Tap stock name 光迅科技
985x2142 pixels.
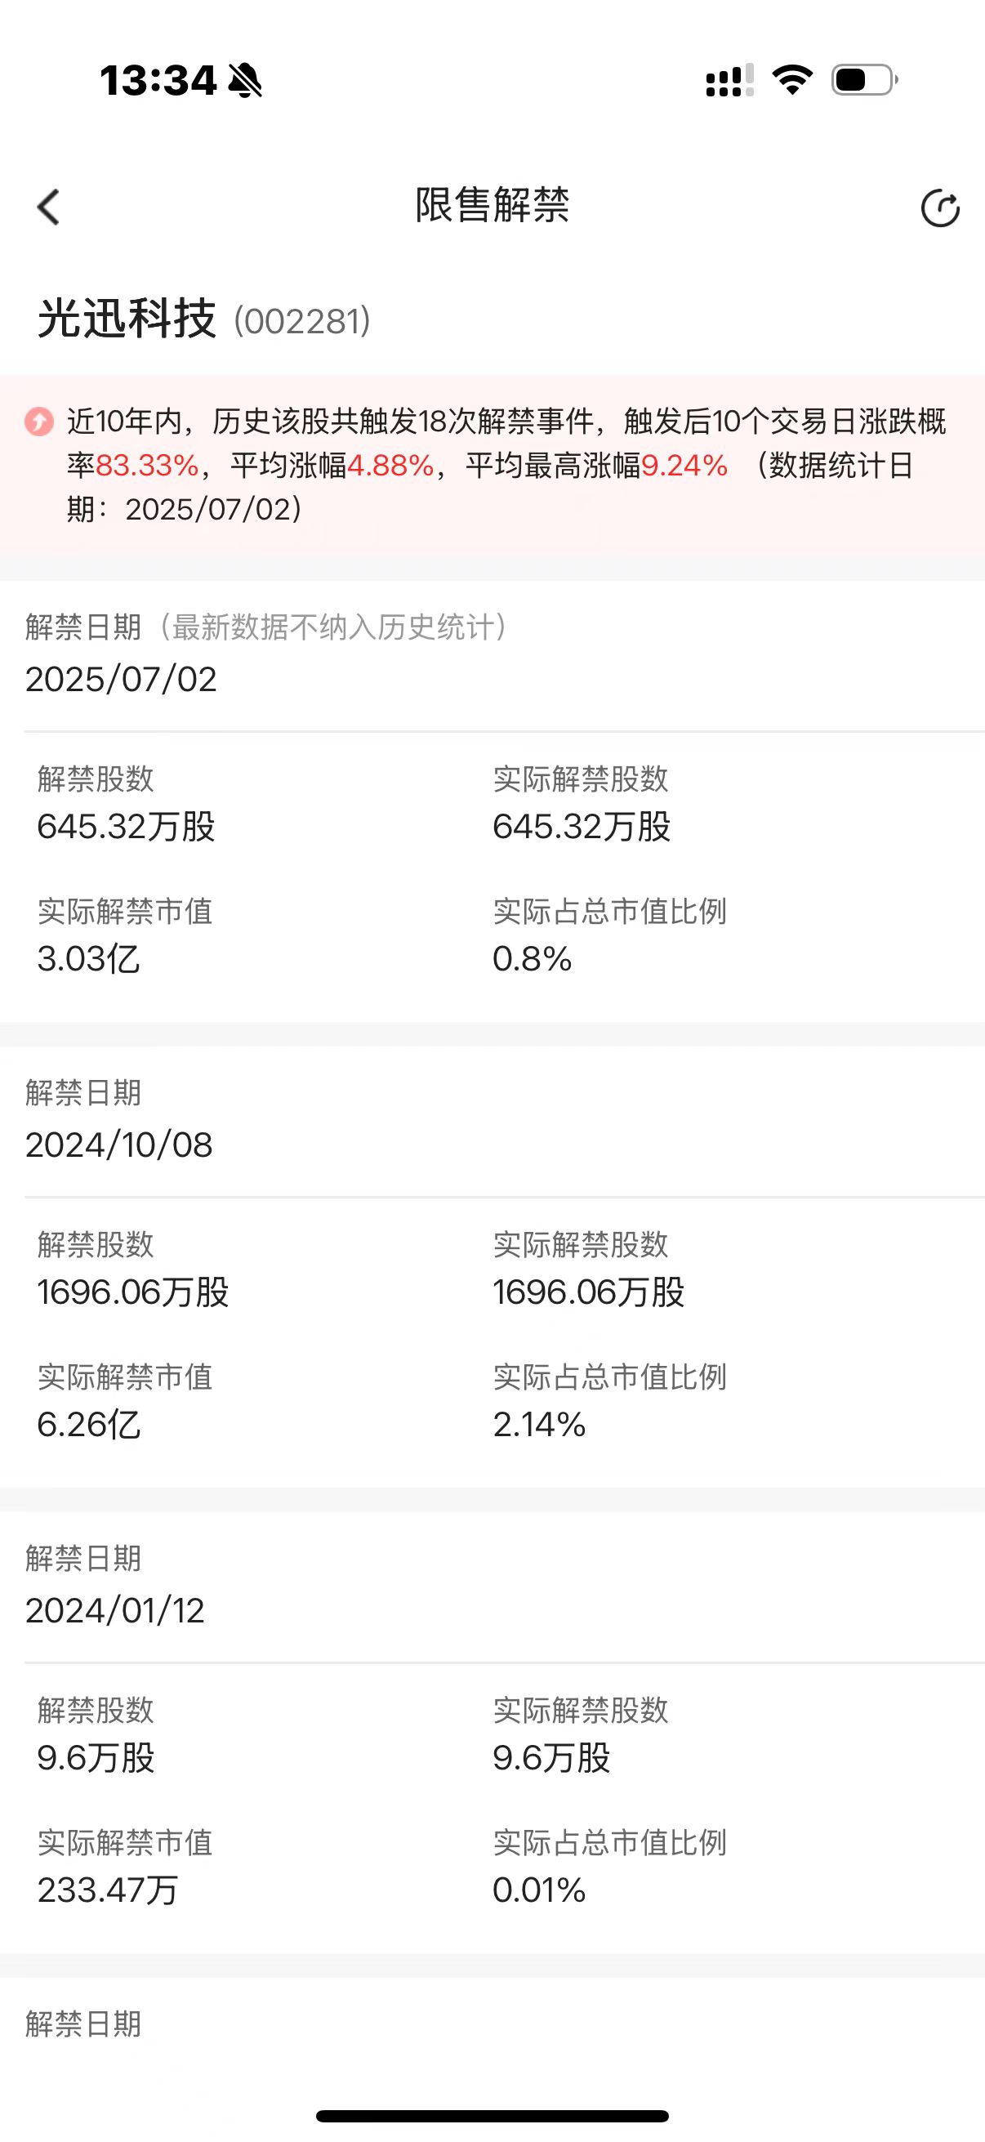click(x=127, y=319)
